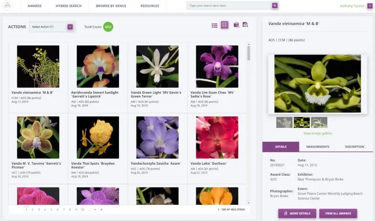The height and width of the screenshot is (221, 375).
Task: Click the green Total Count badge
Action: point(108,27)
